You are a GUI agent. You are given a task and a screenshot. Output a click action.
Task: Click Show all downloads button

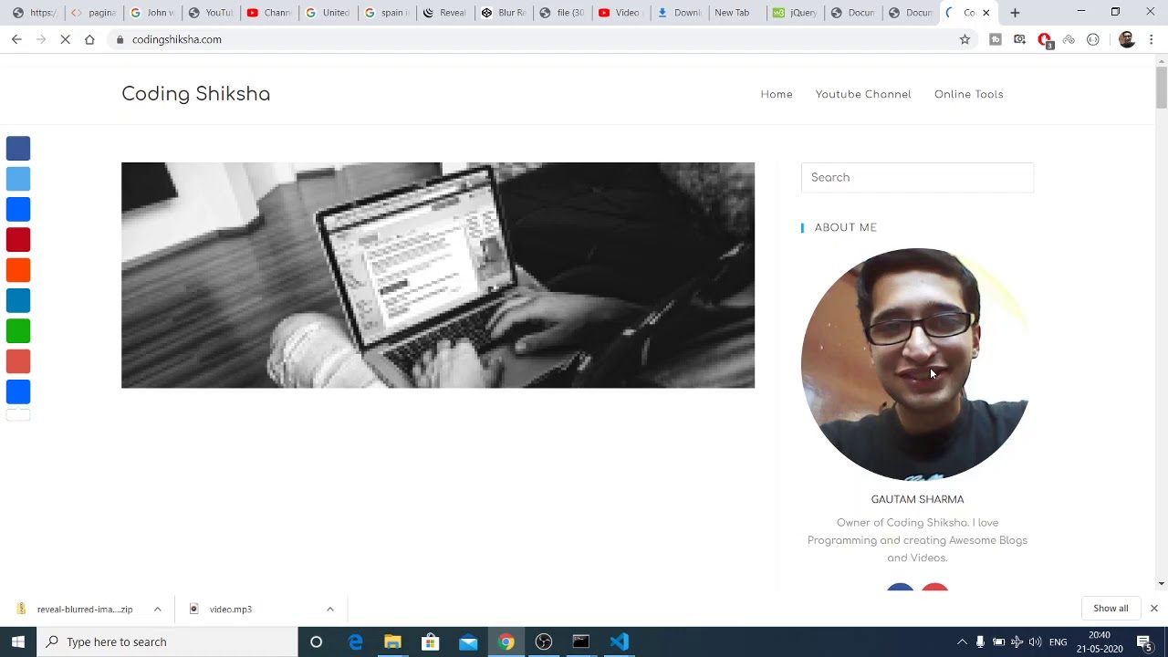tap(1110, 609)
